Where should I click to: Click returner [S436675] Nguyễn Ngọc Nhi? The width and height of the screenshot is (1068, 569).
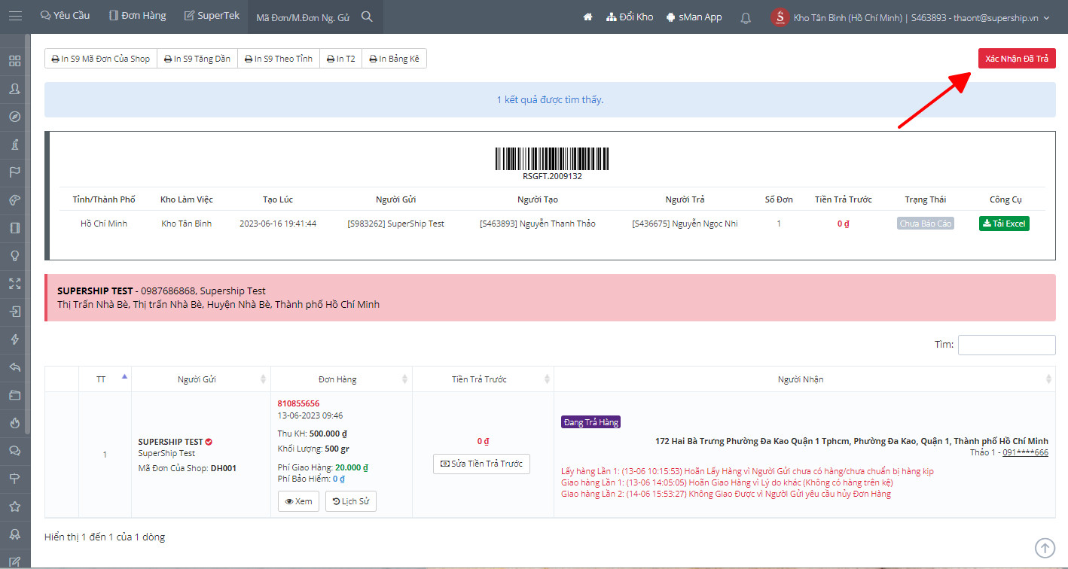point(685,224)
